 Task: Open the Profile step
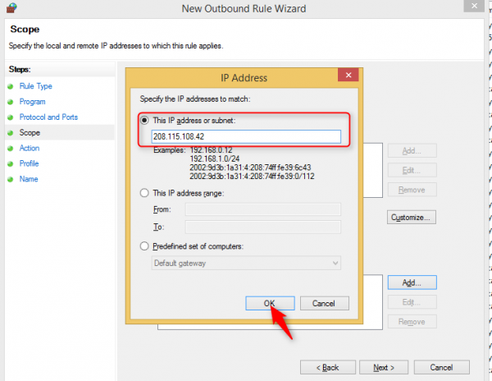click(30, 163)
